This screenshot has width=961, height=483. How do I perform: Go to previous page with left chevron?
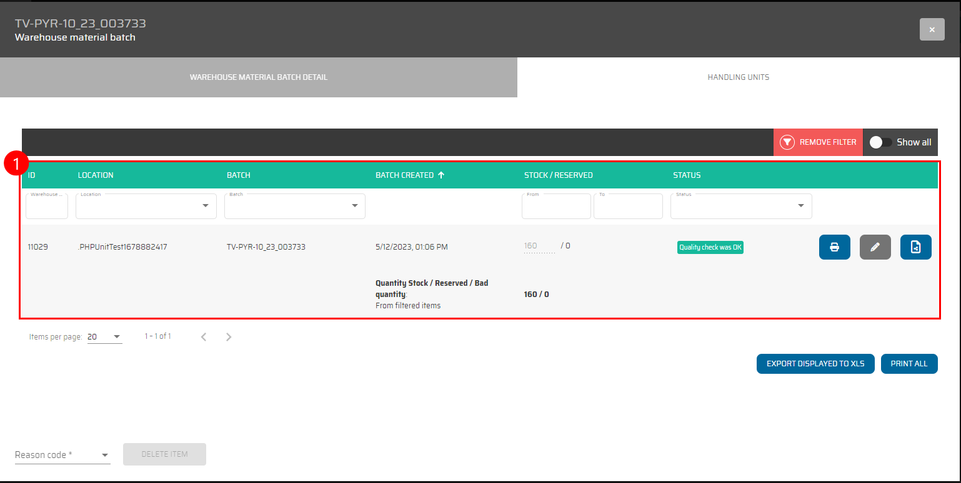tap(204, 337)
